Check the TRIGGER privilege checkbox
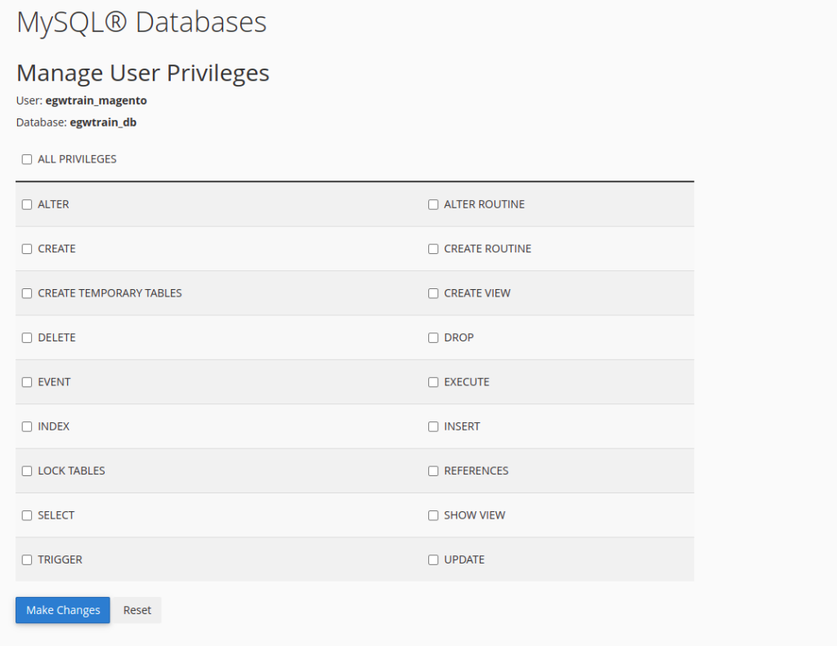Viewport: 837px width, 646px height. [x=27, y=560]
